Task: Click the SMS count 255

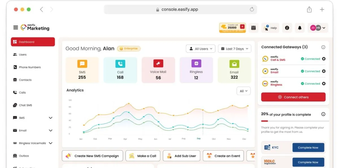Action: click(82, 77)
